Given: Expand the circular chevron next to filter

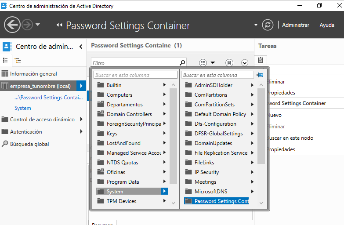Looking at the screenshot, I should [x=245, y=63].
